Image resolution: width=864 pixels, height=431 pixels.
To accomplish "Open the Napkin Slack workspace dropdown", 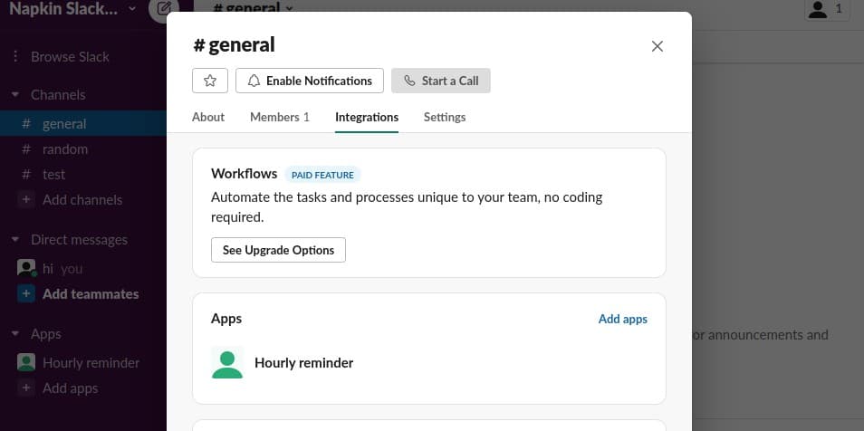I will 72,9.
